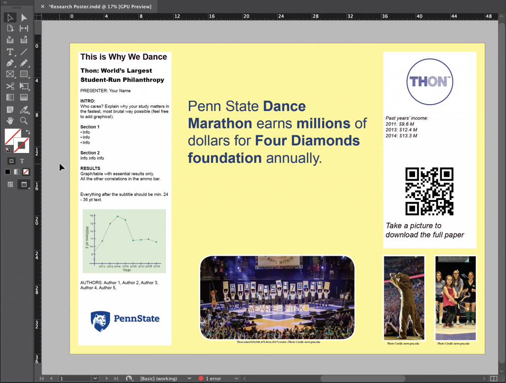Open the page number dropdown
506x383 pixels.
[x=95, y=379]
